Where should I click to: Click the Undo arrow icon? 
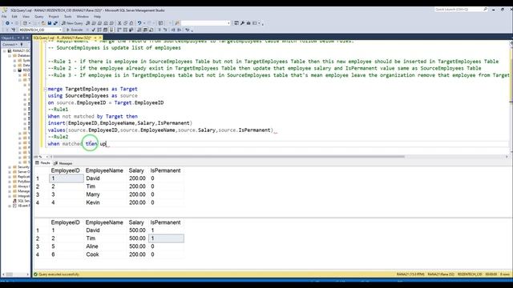[x=139, y=23]
